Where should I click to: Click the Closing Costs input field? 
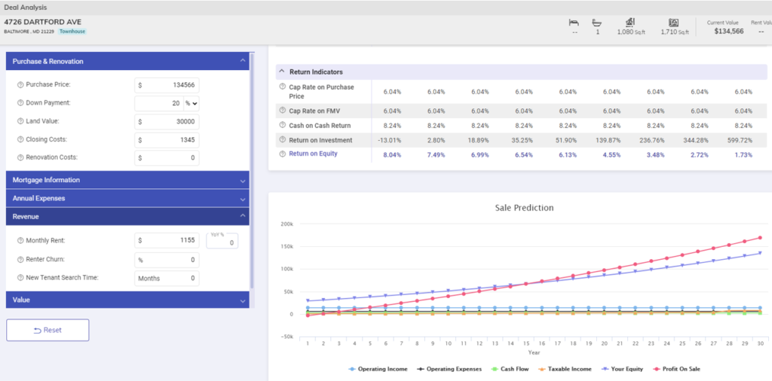coord(167,140)
